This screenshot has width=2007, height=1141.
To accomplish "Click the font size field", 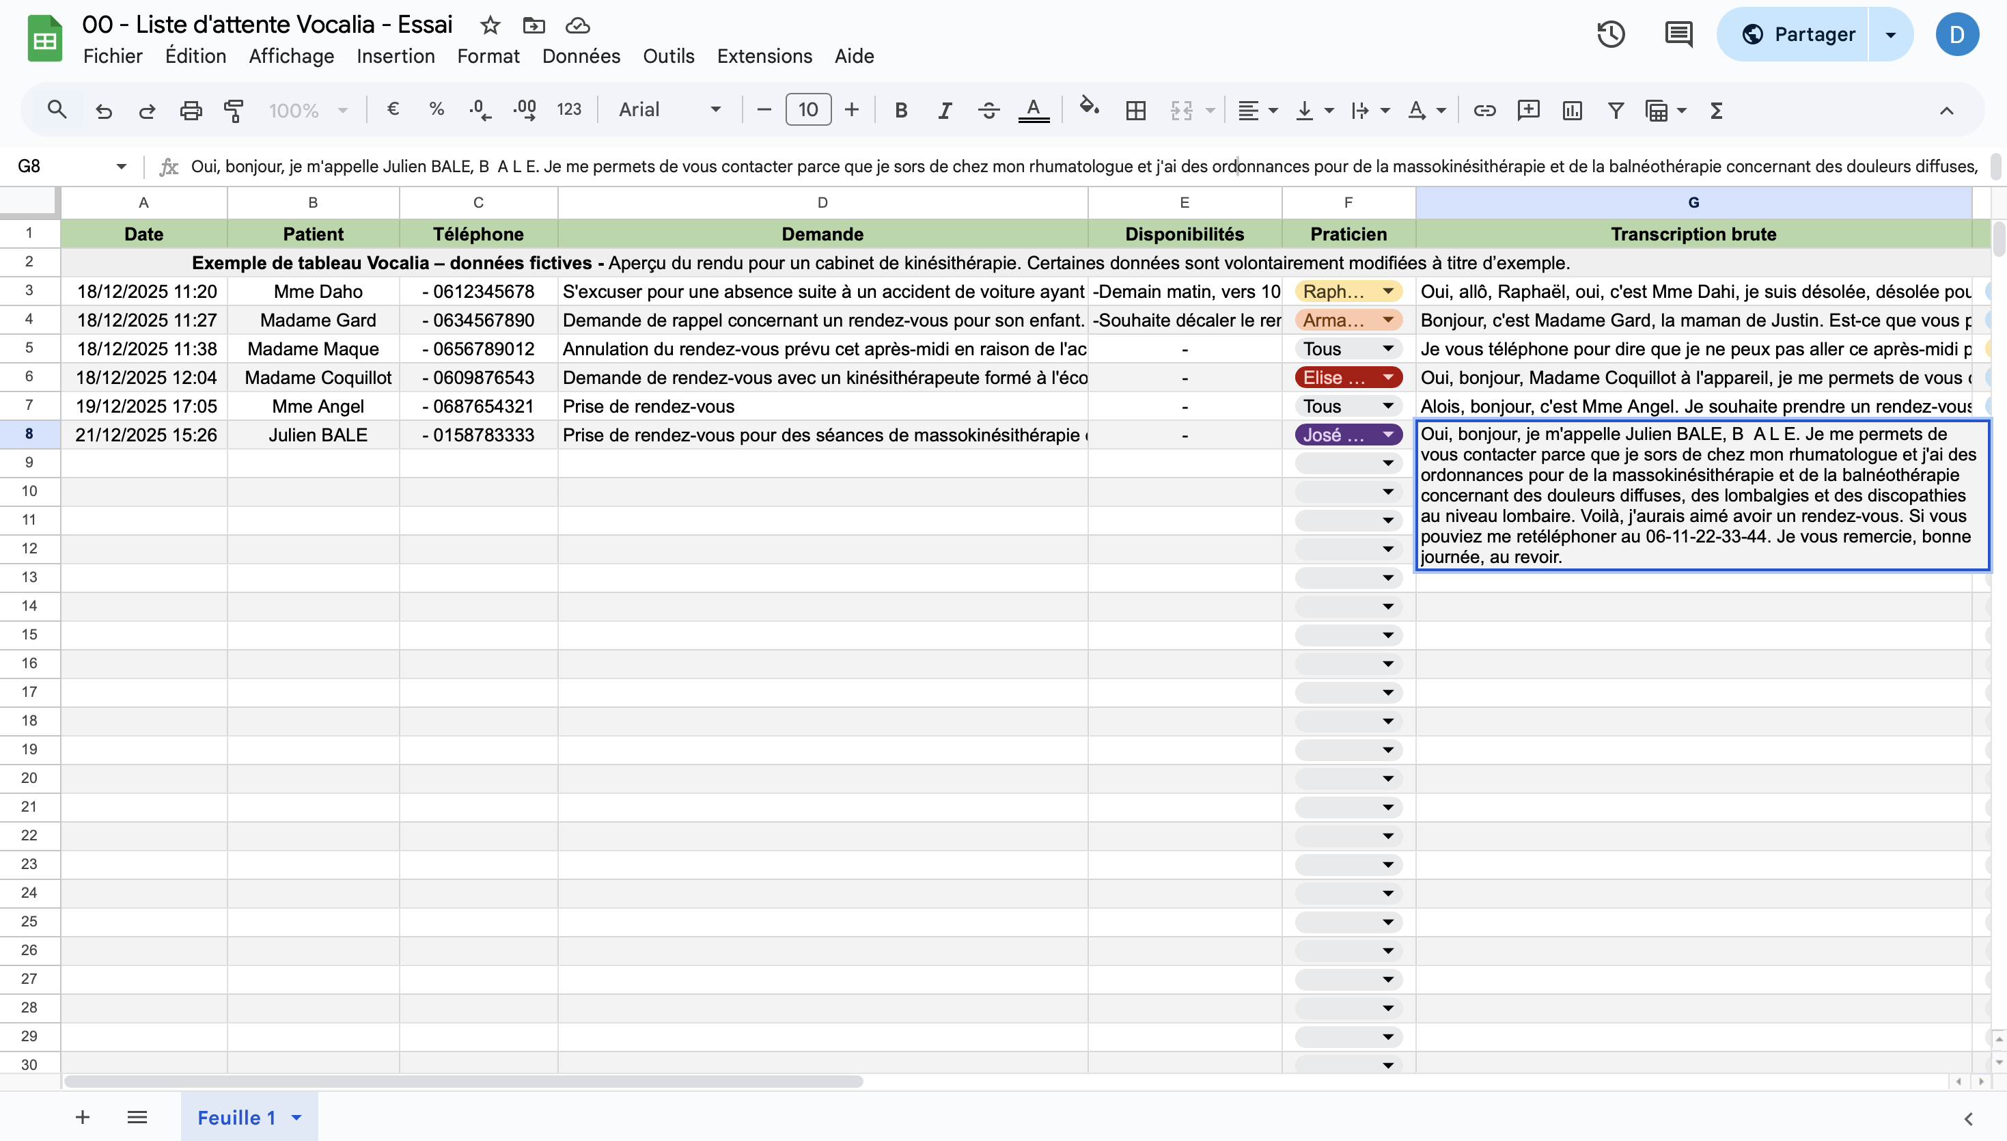I will (807, 110).
